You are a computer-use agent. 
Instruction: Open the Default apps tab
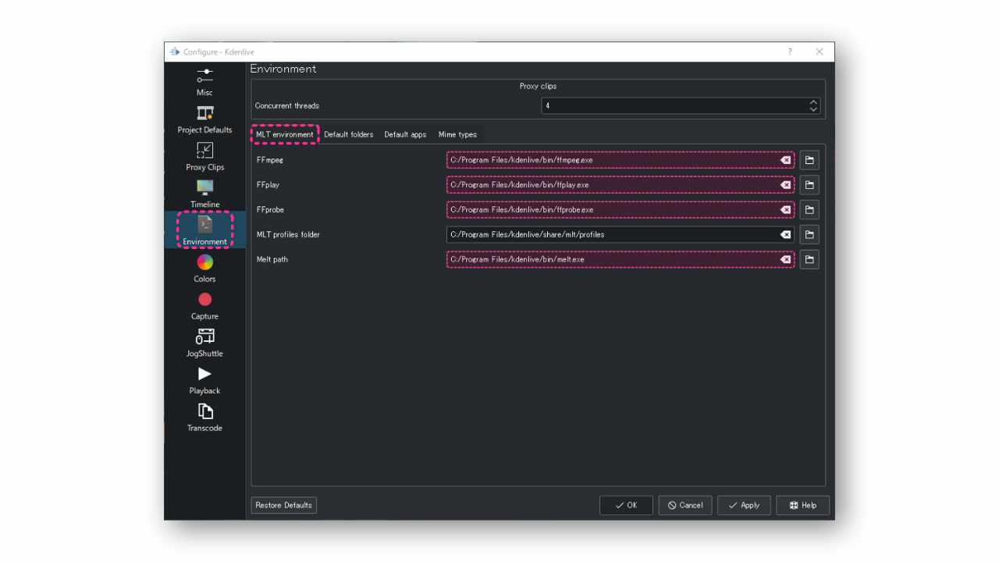pyautogui.click(x=405, y=134)
